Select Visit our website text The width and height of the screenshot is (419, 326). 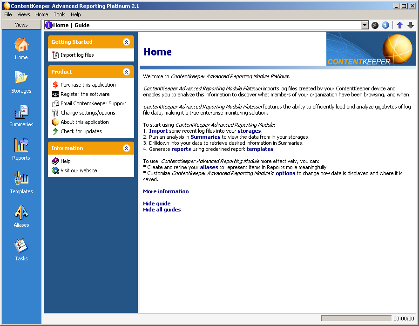click(79, 170)
